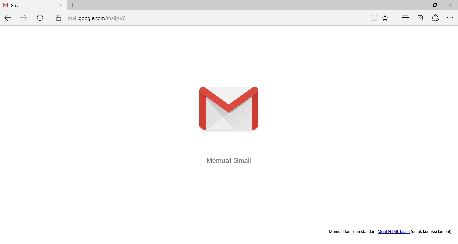
Task: Refresh the Gmail page
Action: point(40,18)
